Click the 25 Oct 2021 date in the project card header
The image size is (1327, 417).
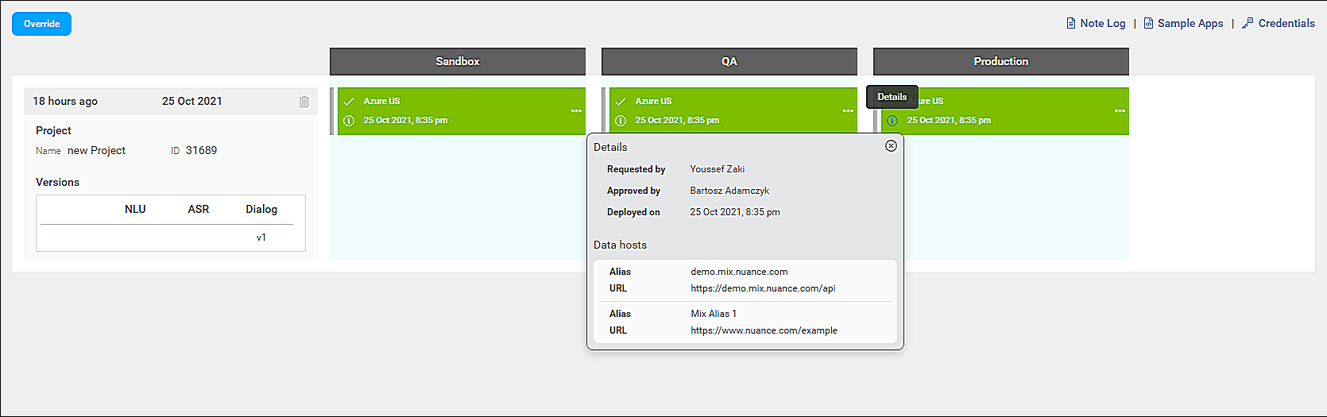192,101
